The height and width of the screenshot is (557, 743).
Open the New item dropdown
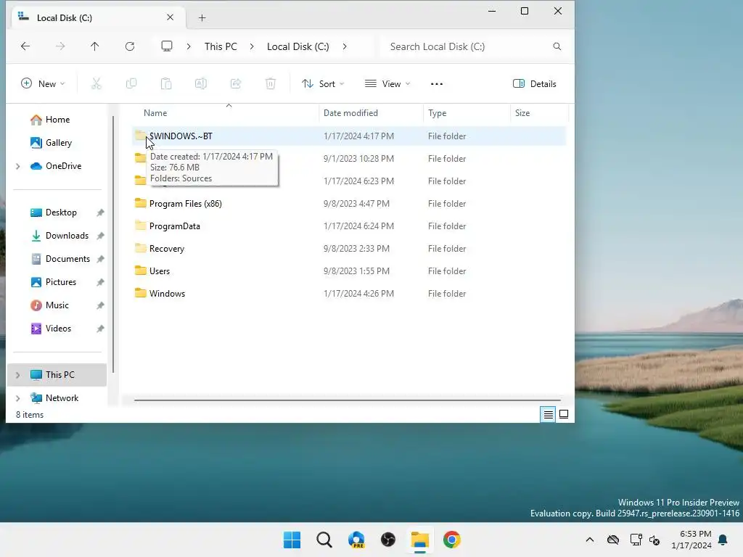pos(43,84)
